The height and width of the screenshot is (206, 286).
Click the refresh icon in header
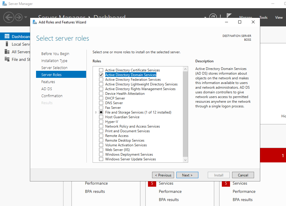click(x=213, y=17)
